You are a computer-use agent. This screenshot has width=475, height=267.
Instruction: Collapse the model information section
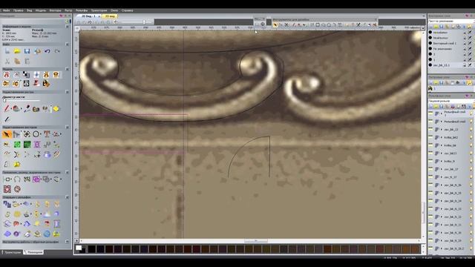click(x=68, y=27)
